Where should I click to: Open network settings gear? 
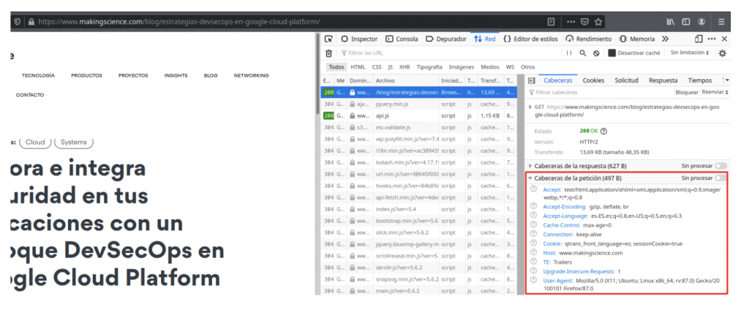click(723, 53)
